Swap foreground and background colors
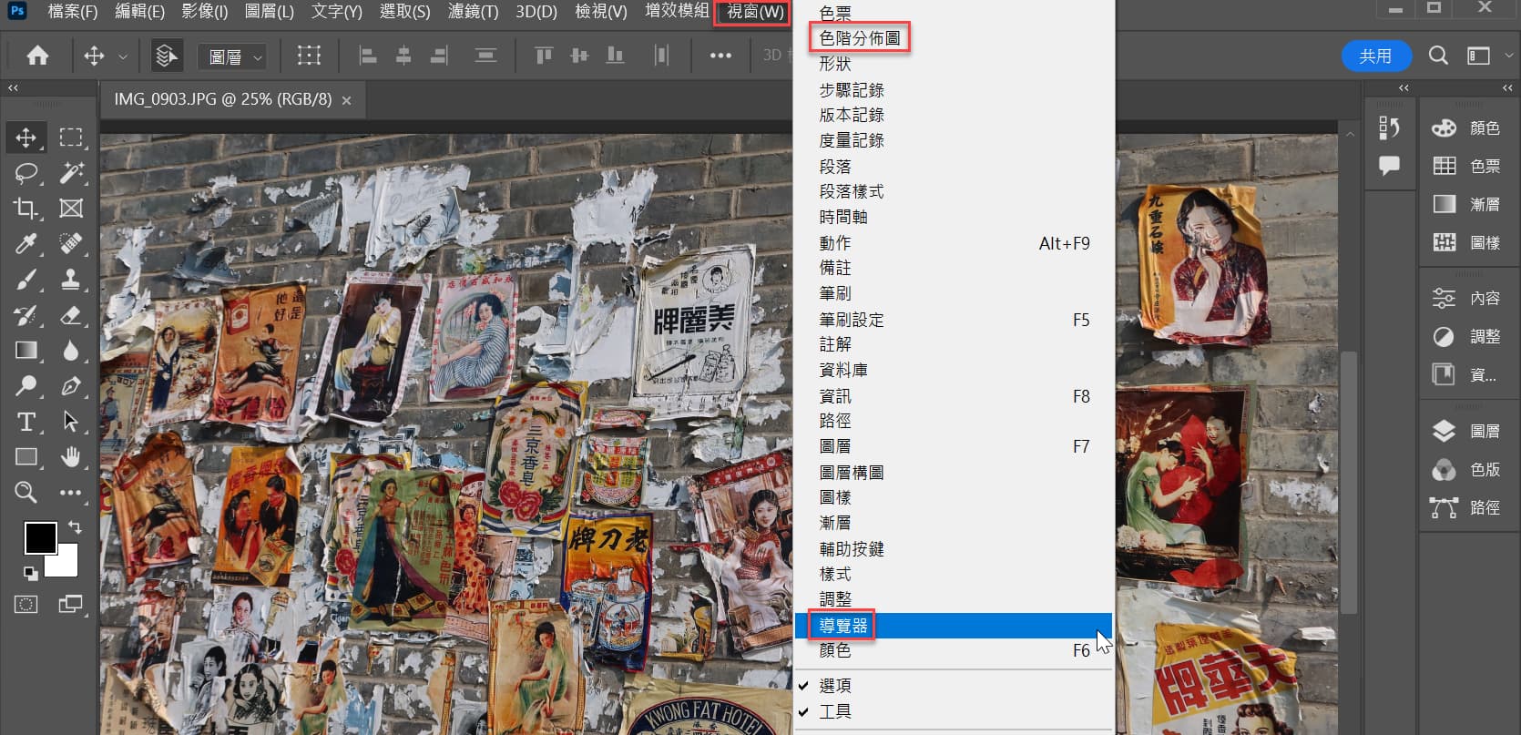1521x735 pixels. click(x=75, y=527)
